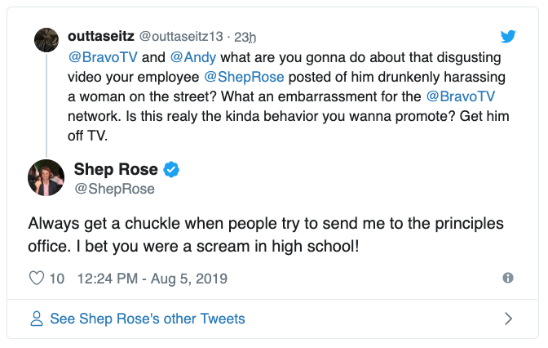This screenshot has height=348, width=548.
Task: Follow the @Andy mention link
Action: point(192,57)
